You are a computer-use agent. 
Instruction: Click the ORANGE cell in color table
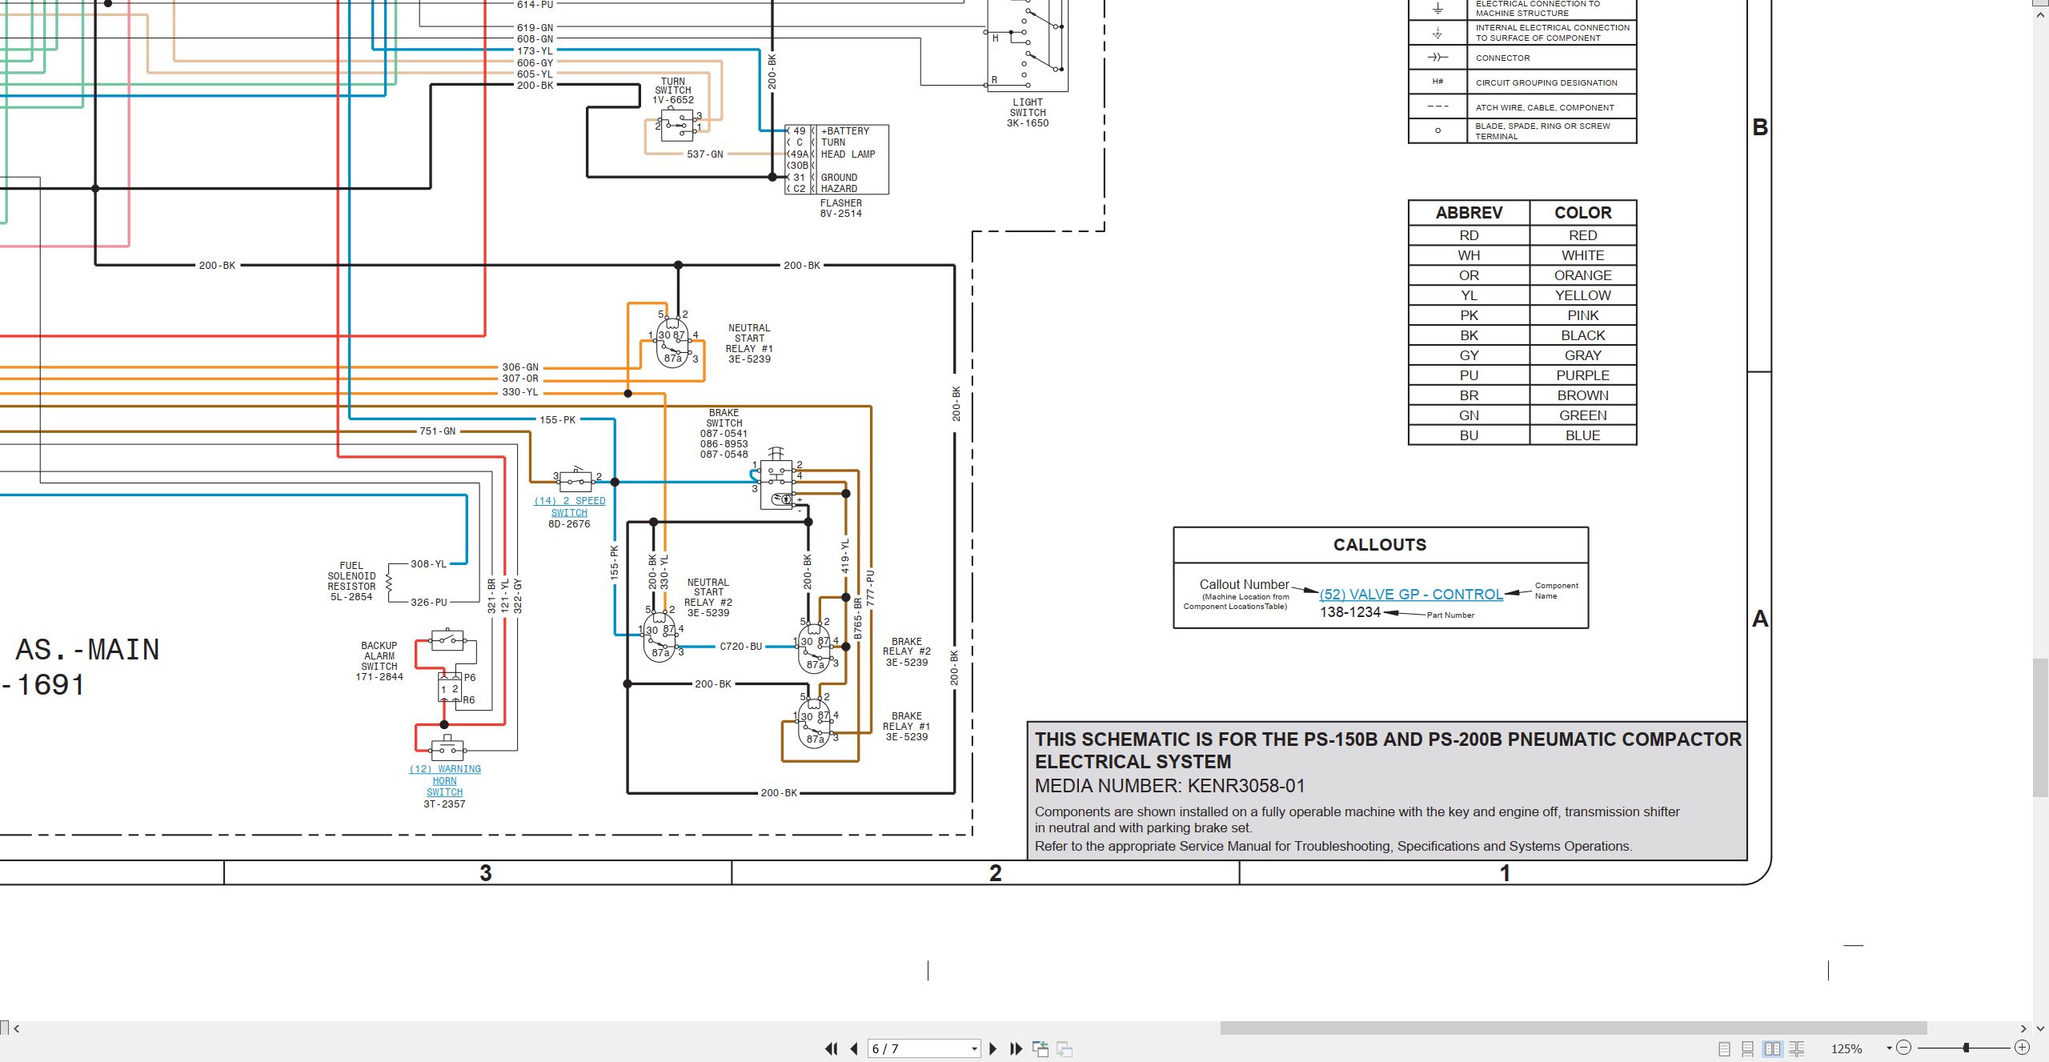pos(1582,275)
